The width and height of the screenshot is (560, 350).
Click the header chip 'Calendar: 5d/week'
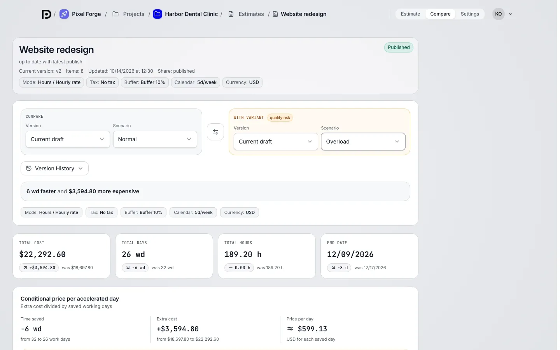point(196,82)
